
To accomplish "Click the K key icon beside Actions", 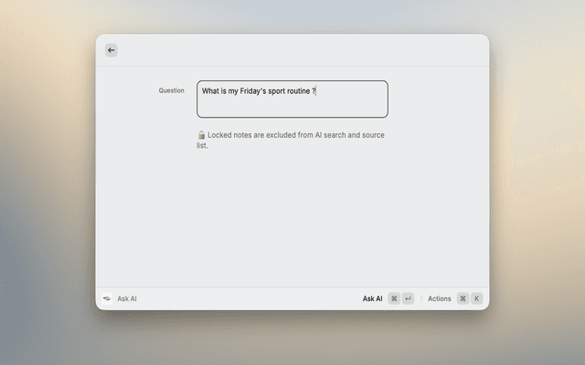I will [x=476, y=298].
